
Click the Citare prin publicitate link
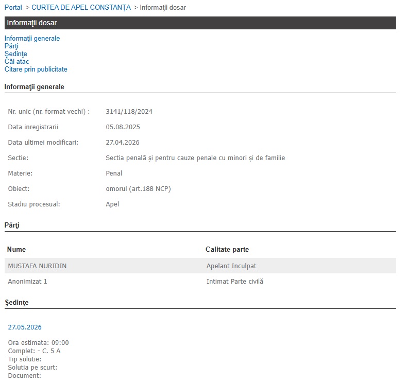(36, 69)
